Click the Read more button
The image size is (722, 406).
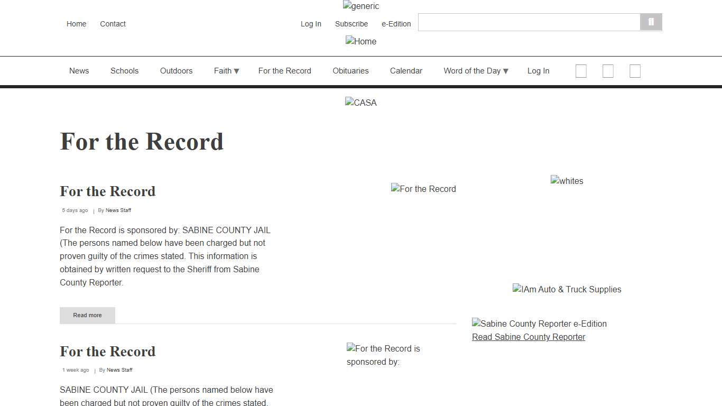[87, 315]
